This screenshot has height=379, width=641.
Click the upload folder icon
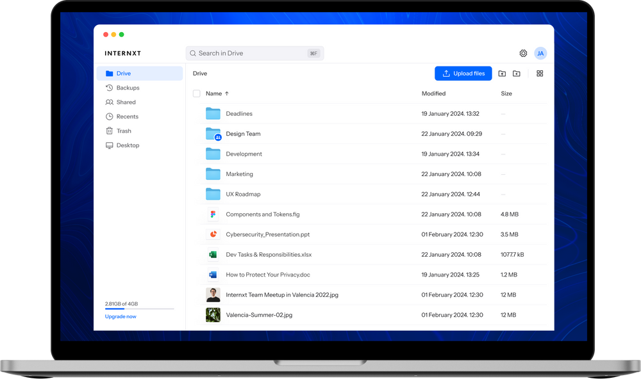click(x=502, y=73)
